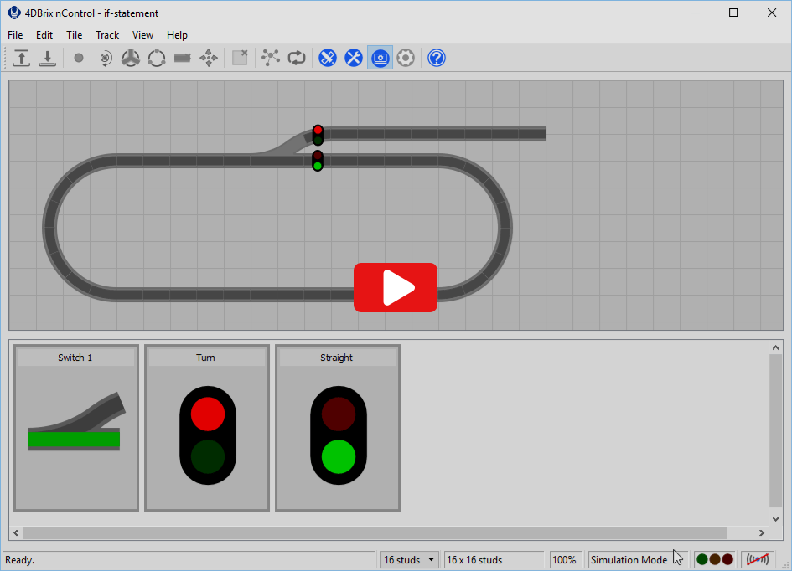The image size is (792, 571).
Task: Open the File menu
Action: click(x=15, y=35)
